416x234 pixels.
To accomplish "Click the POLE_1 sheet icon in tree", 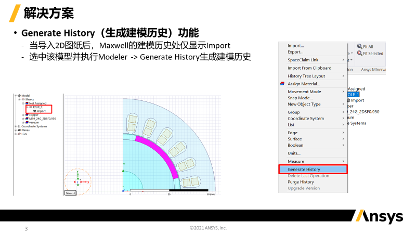I will (x=31, y=107).
